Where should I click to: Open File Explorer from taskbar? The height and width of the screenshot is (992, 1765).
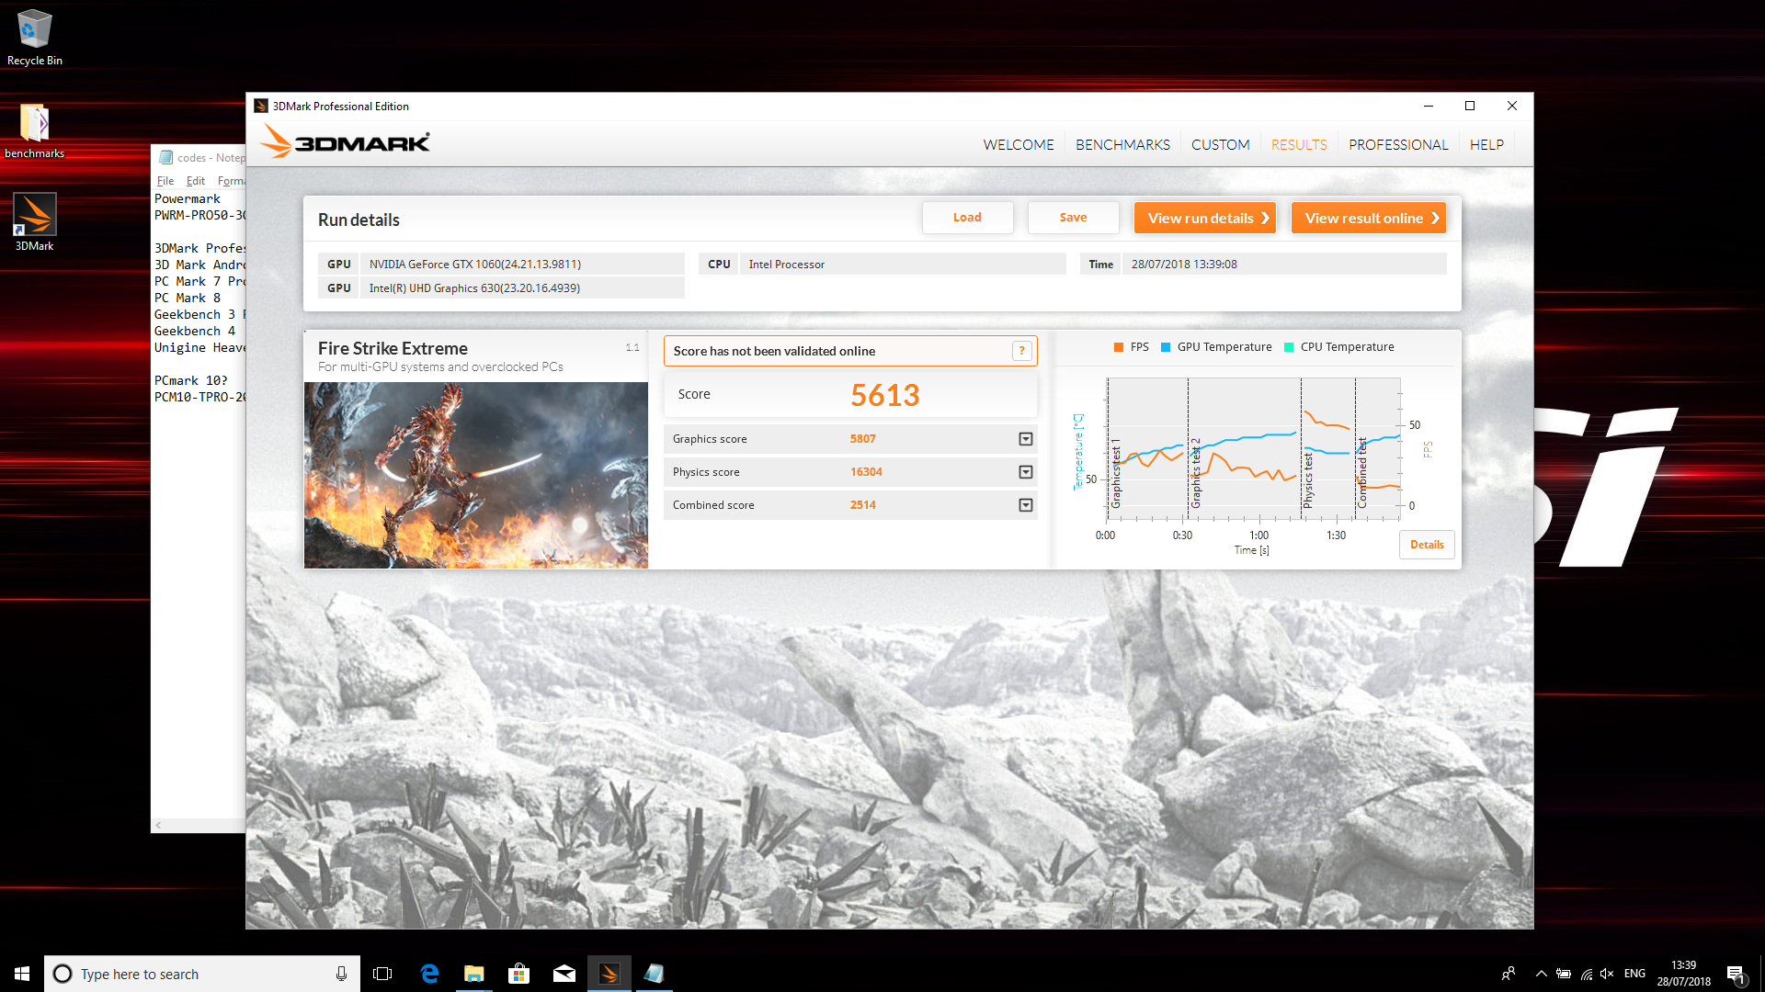coord(474,974)
